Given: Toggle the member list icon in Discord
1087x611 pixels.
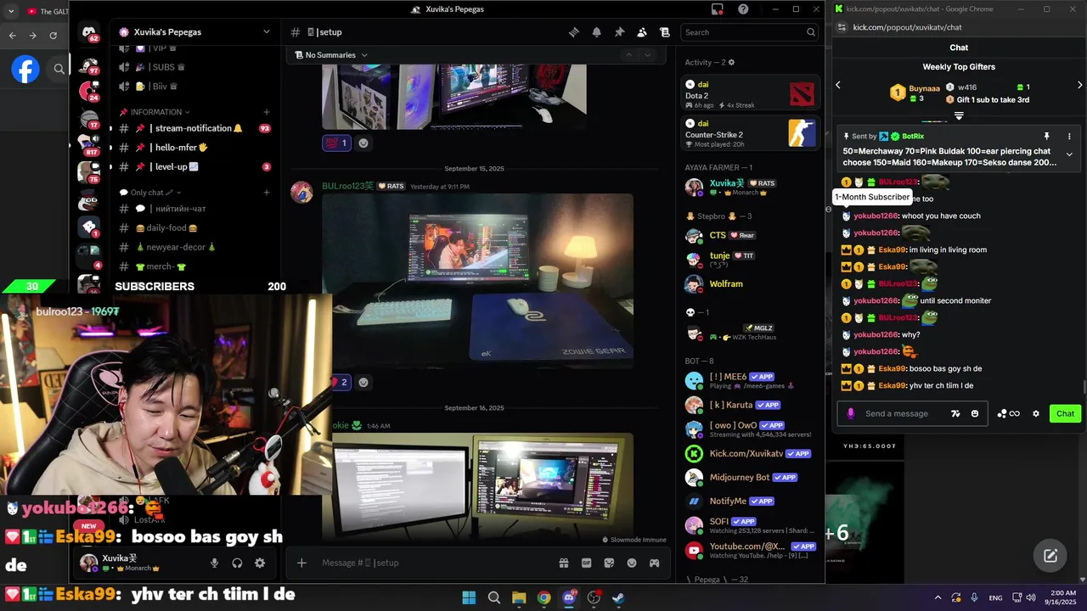Looking at the screenshot, I should click(642, 32).
